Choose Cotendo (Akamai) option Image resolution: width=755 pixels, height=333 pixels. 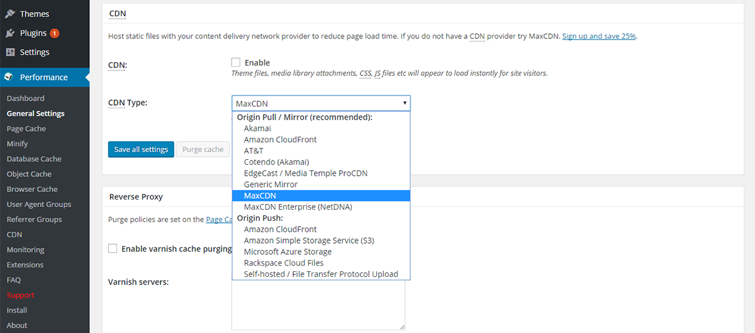tap(321, 162)
